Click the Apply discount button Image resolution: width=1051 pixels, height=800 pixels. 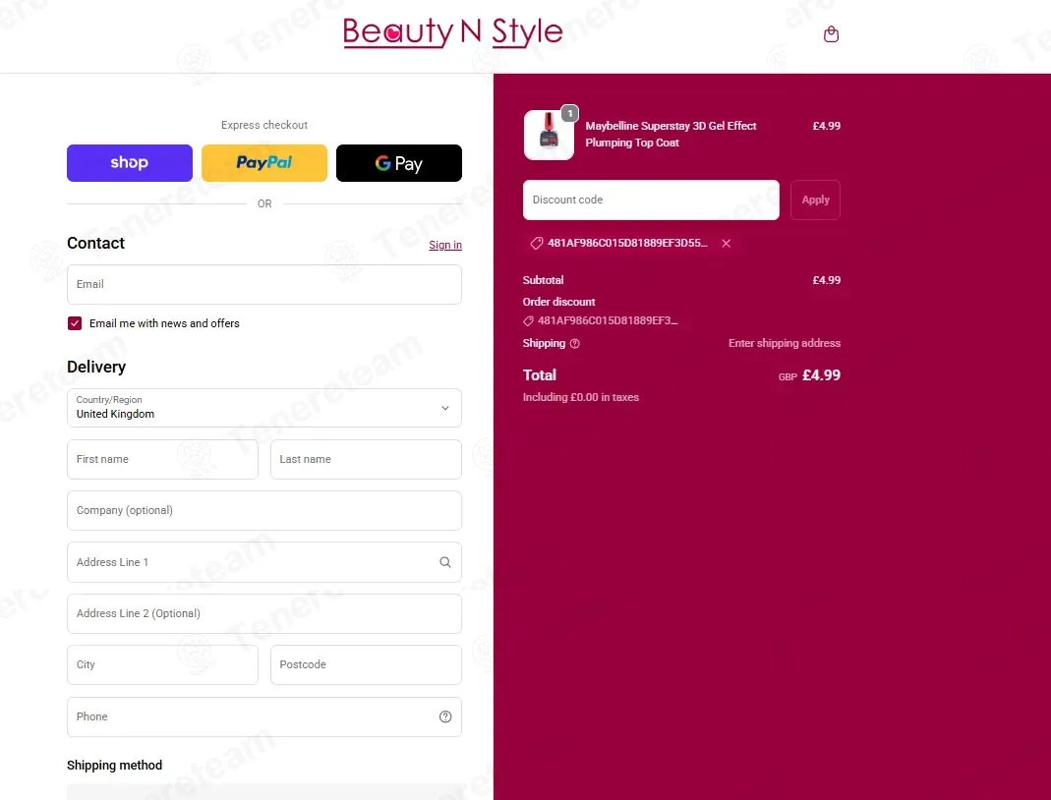coord(815,200)
